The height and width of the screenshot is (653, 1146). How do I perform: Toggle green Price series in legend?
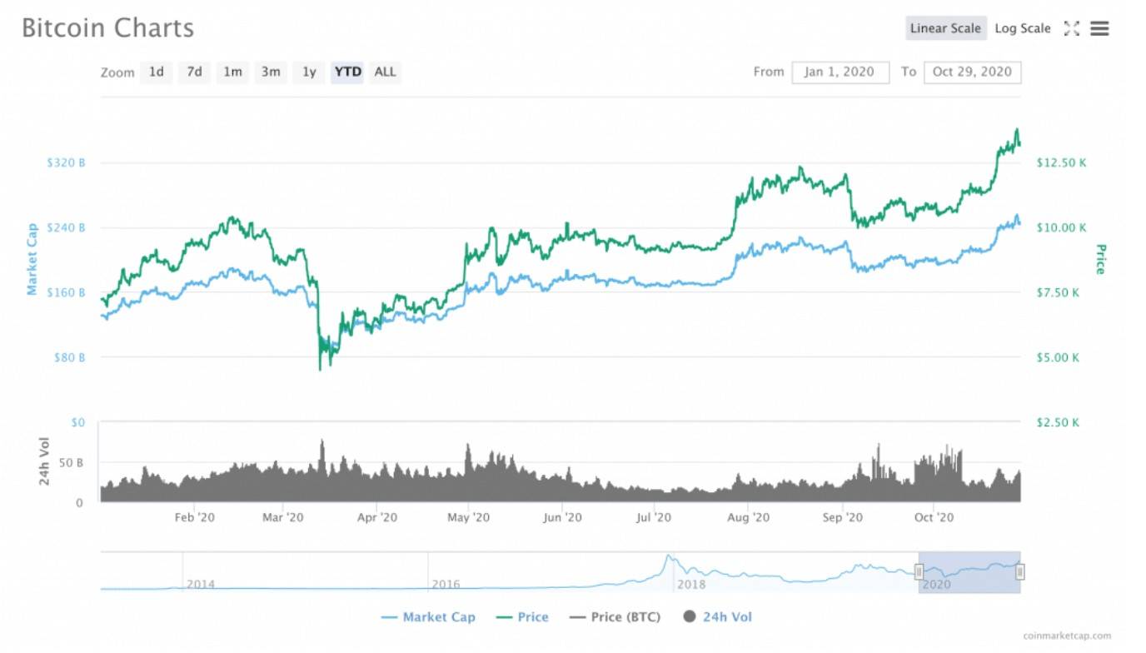[x=521, y=617]
